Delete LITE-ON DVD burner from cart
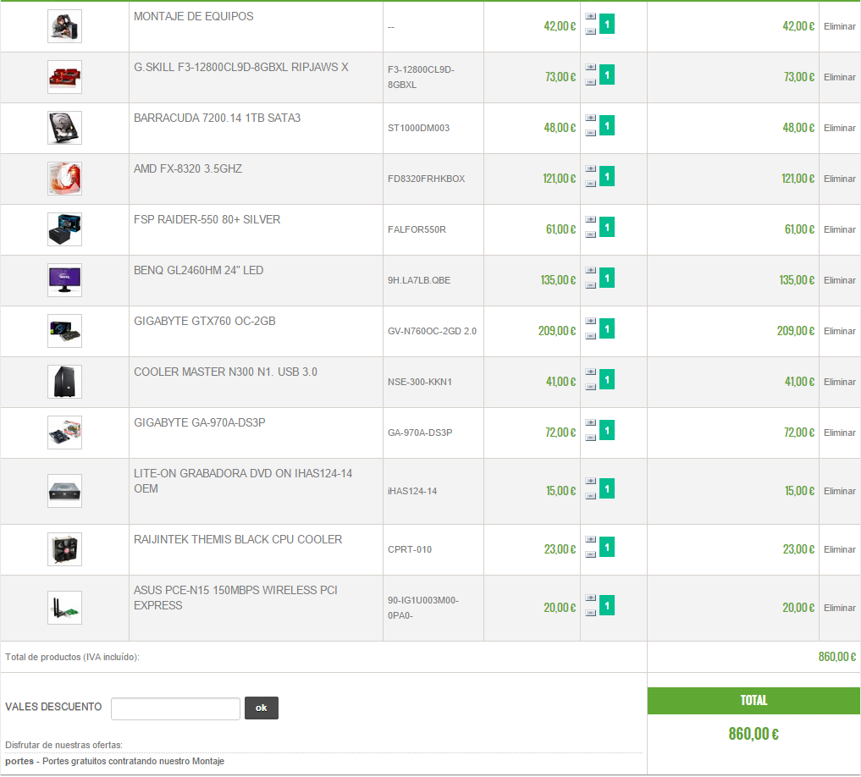The width and height of the screenshot is (861, 777). coord(839,492)
